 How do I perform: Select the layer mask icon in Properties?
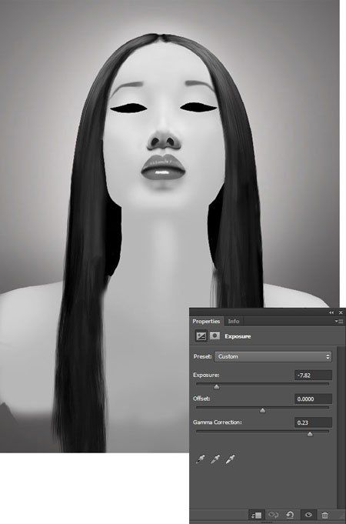point(215,335)
